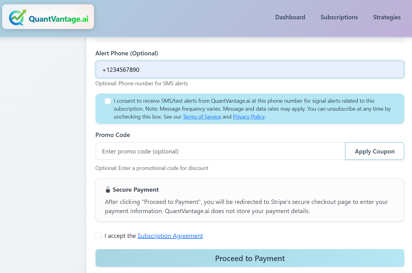Click the Alert Phone (Optional) label
The image size is (412, 273).
tap(126, 53)
